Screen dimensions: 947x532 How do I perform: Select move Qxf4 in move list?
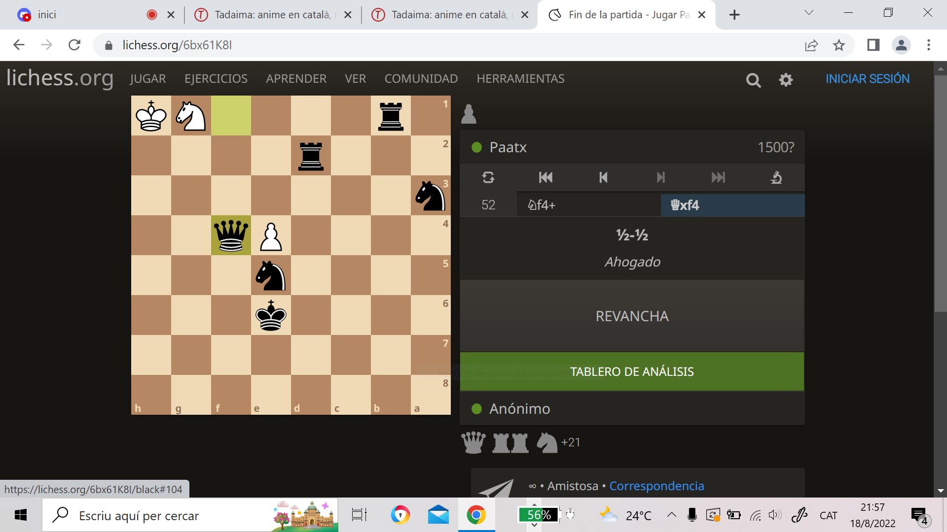(732, 205)
